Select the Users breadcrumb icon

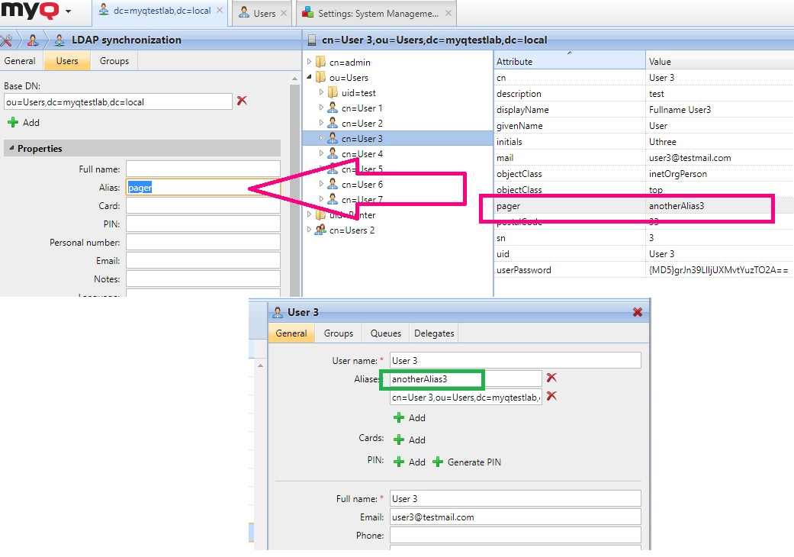coord(31,40)
